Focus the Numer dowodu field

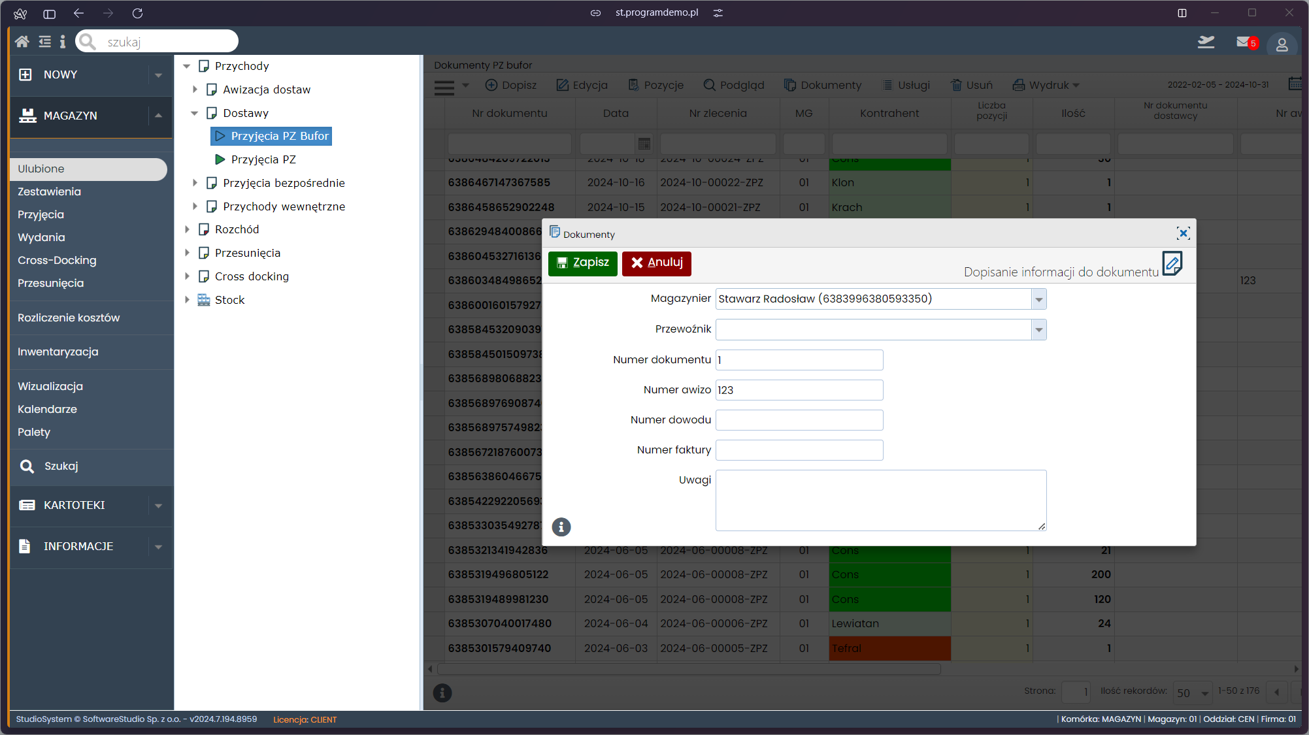pos(799,420)
